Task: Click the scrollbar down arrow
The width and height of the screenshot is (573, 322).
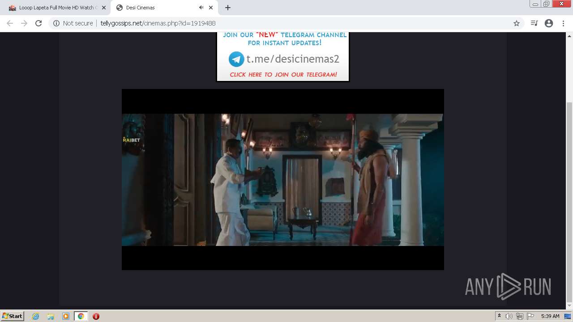Action: pos(569,306)
